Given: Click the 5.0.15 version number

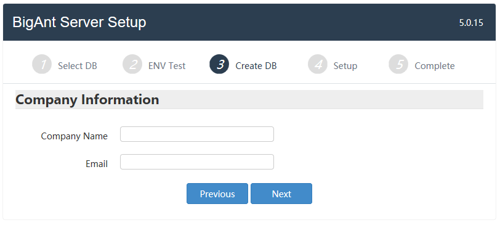Looking at the screenshot, I should [x=471, y=23].
